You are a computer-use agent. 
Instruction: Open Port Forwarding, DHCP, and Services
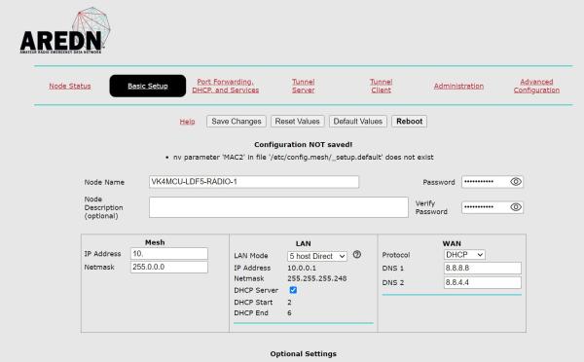[226, 86]
